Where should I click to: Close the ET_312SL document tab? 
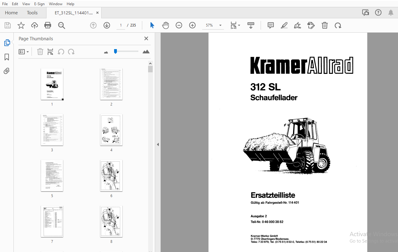(98, 13)
